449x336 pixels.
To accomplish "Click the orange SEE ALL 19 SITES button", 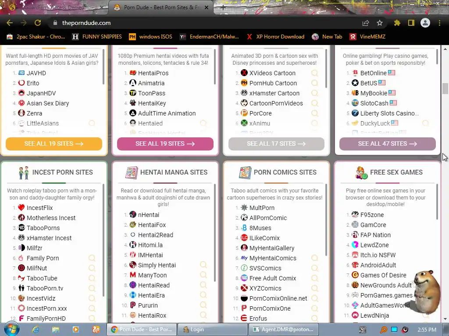I will click(x=54, y=143).
